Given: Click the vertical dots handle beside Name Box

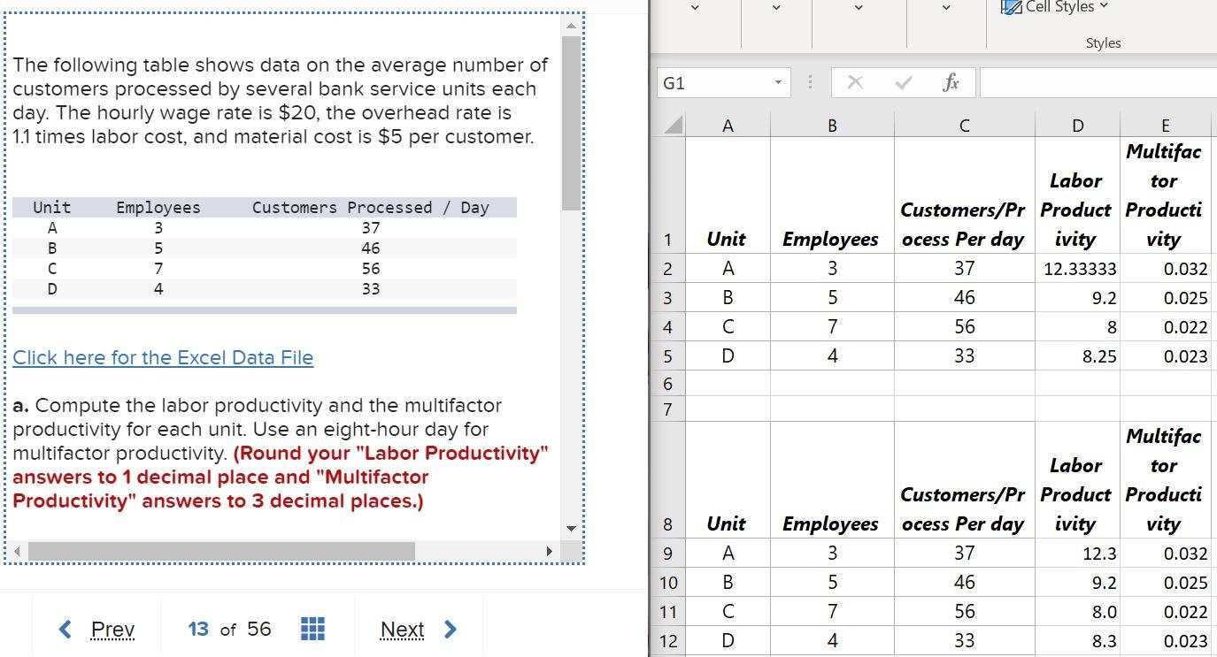Looking at the screenshot, I should pos(809,82).
